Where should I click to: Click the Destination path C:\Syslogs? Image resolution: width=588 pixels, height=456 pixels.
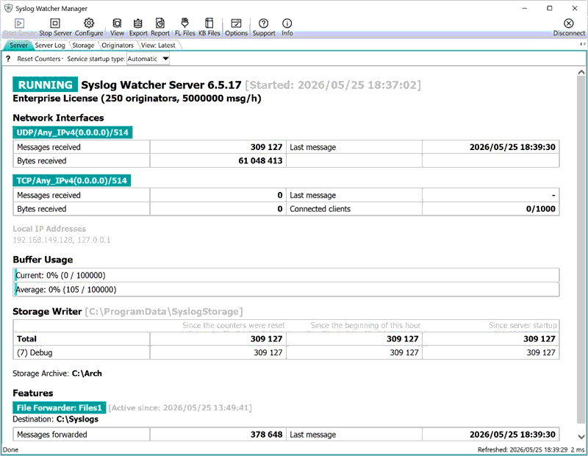(x=77, y=419)
